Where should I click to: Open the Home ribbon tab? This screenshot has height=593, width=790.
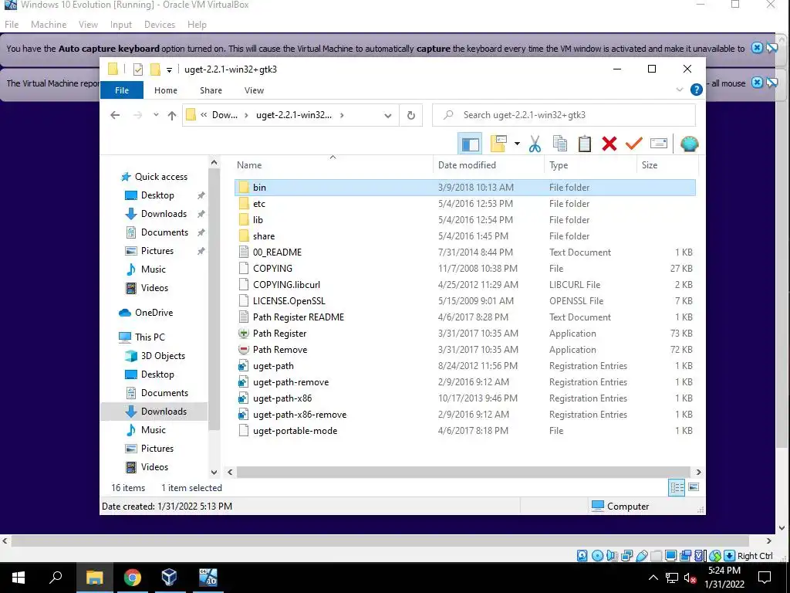tap(166, 90)
